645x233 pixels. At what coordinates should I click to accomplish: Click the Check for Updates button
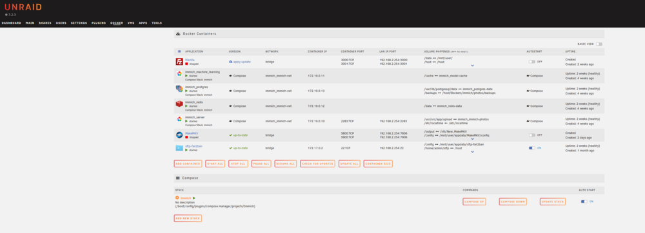(317, 163)
